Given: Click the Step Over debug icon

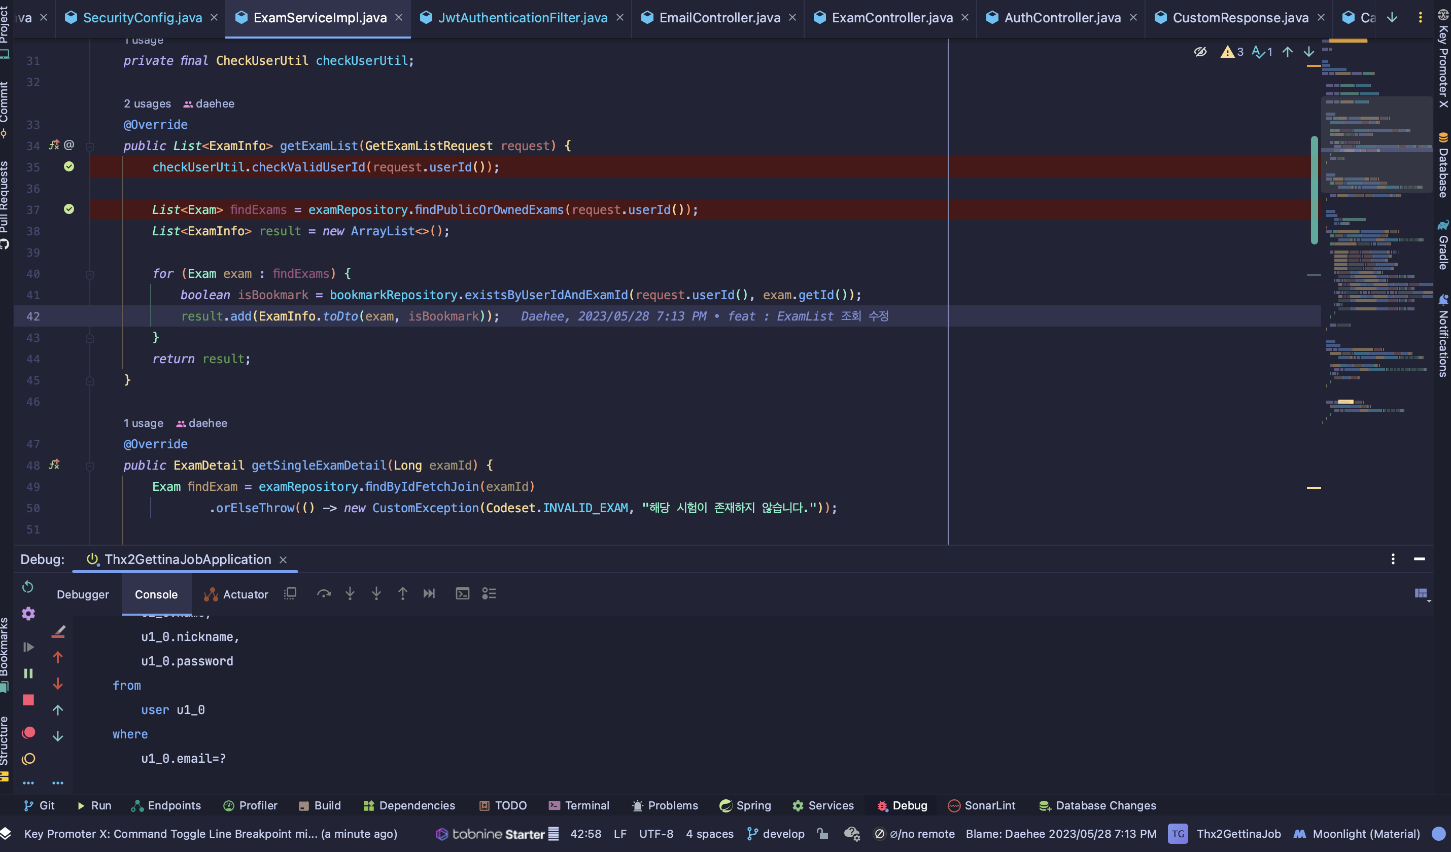Looking at the screenshot, I should click(x=324, y=593).
